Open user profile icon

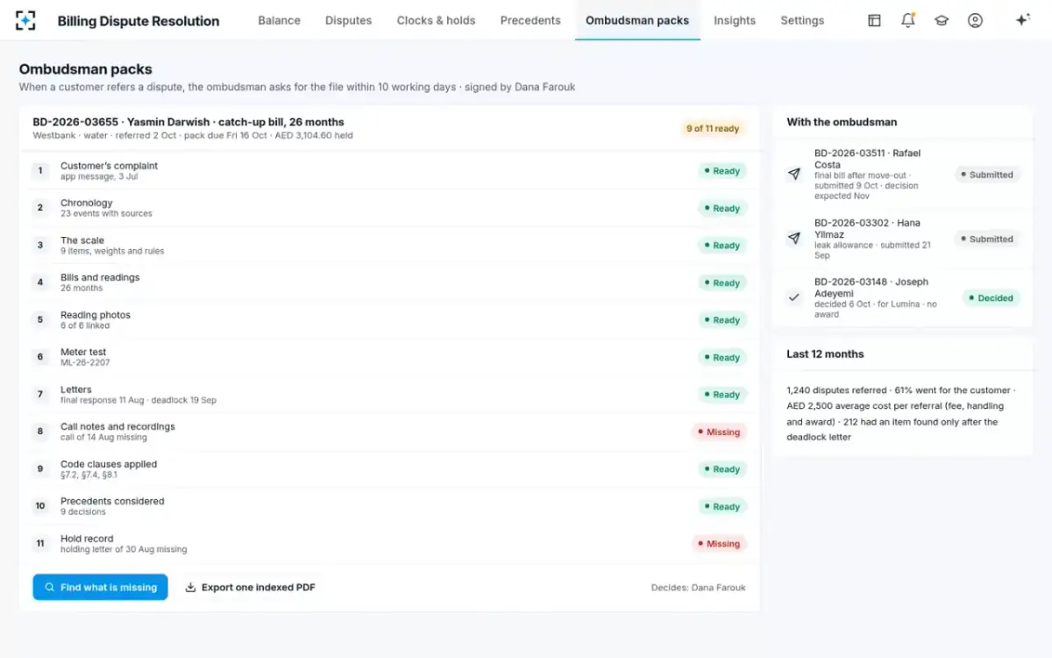point(975,20)
